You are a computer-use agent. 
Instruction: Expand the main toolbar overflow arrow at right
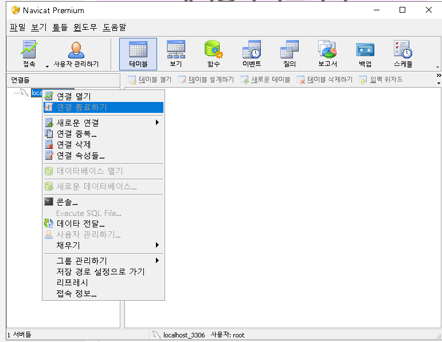coord(437,67)
